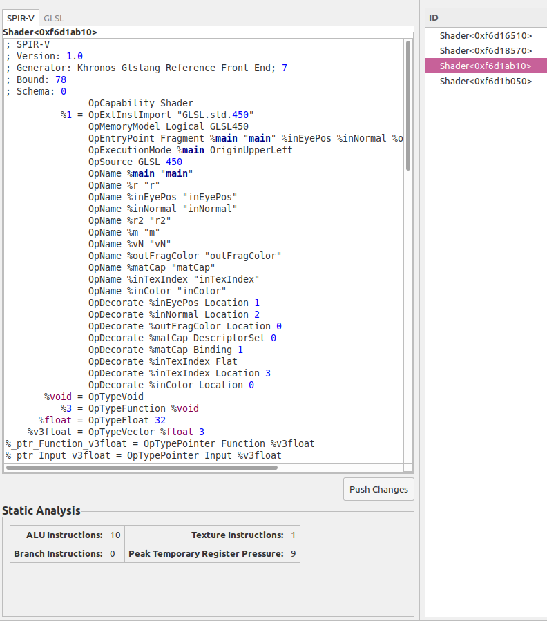Select Shader<0xf6d16510> in the ID list

(x=486, y=35)
